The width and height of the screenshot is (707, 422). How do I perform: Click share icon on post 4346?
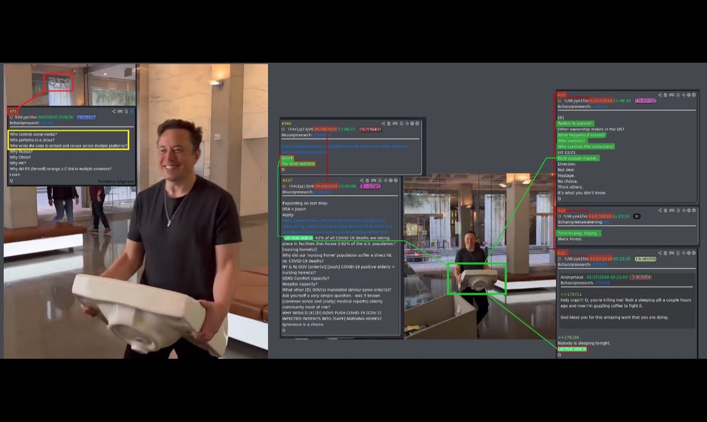(x=383, y=124)
